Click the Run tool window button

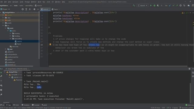[8, 105]
